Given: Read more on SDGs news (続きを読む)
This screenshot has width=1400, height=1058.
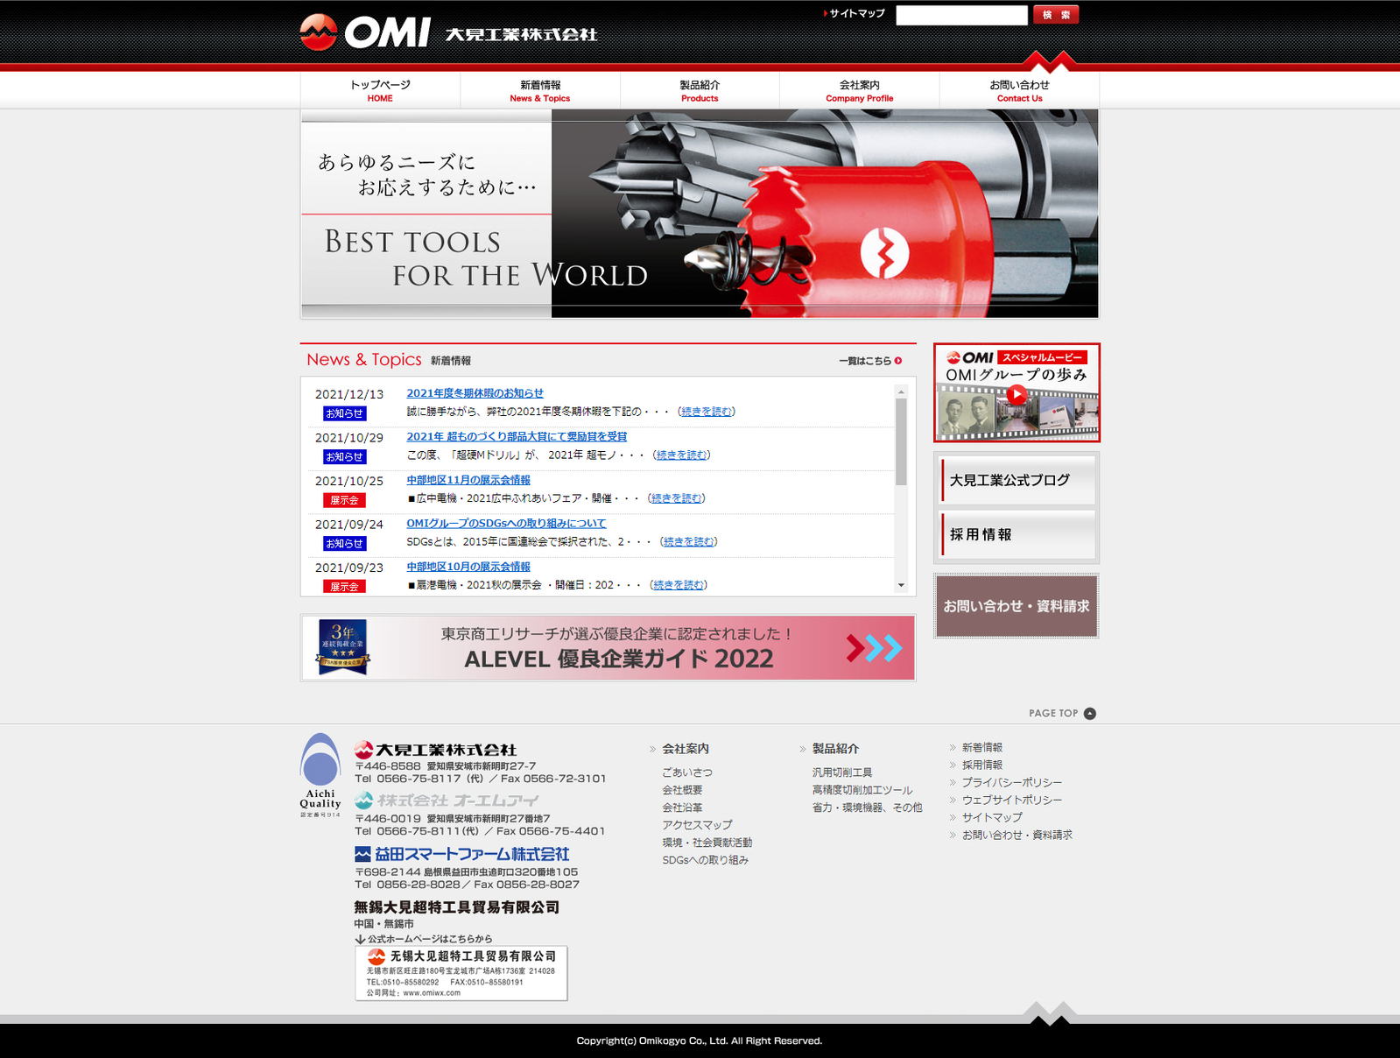Looking at the screenshot, I should [x=689, y=542].
